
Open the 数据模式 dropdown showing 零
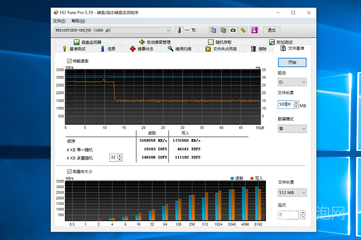coord(292,129)
